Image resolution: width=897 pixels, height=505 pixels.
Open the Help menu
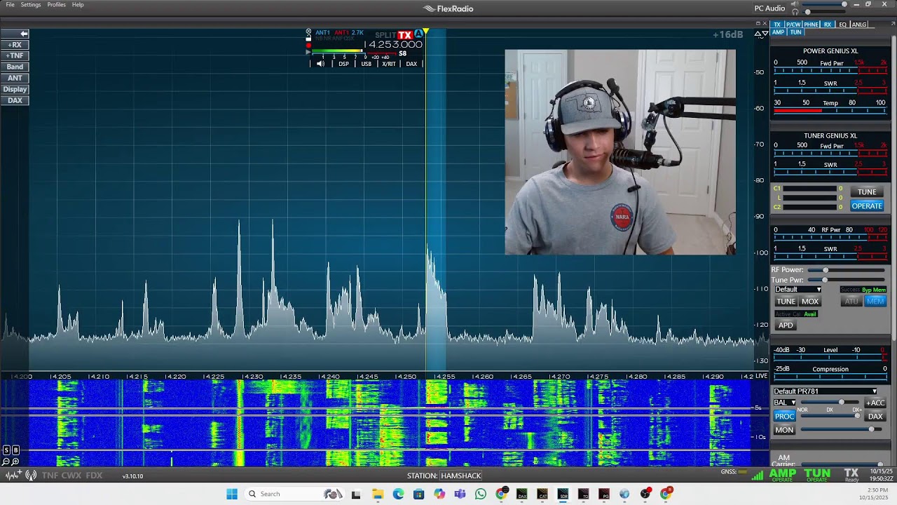[78, 5]
